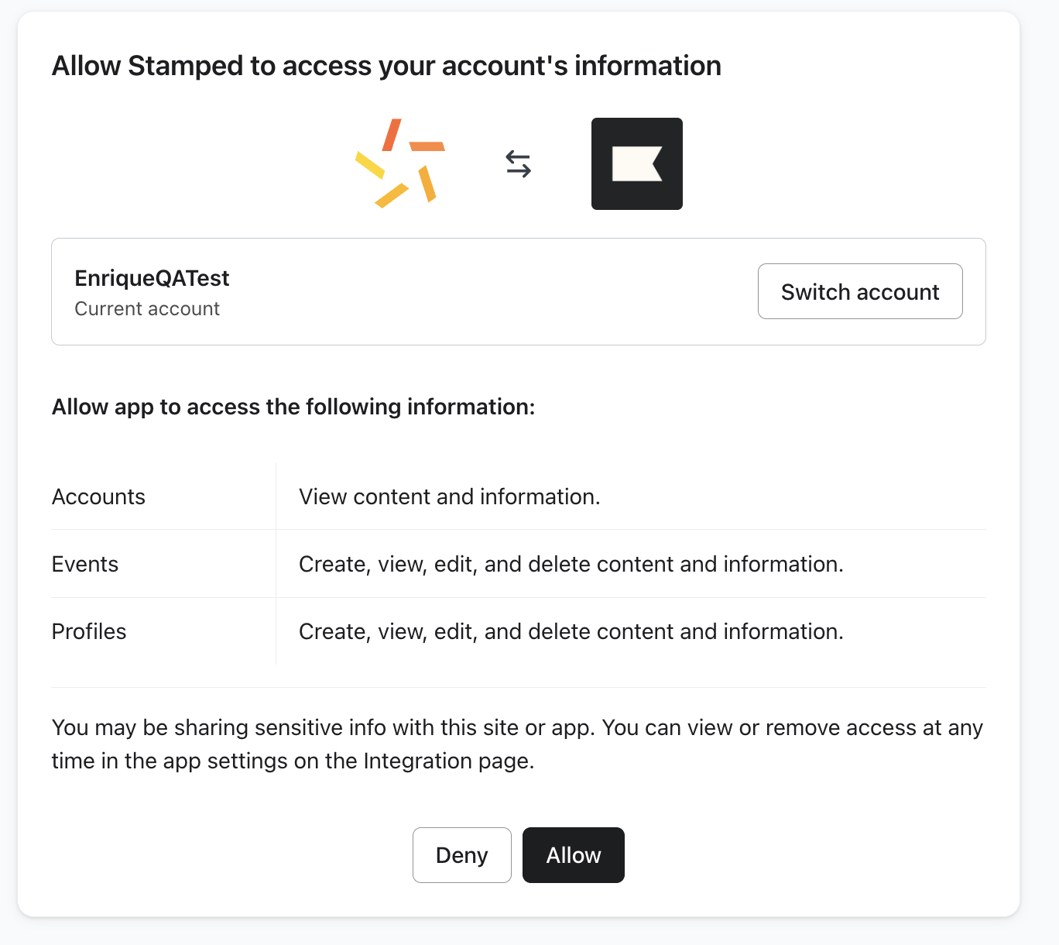Screen dimensions: 1059x945
Task: Select the Profiles permission row label
Action: click(x=89, y=631)
